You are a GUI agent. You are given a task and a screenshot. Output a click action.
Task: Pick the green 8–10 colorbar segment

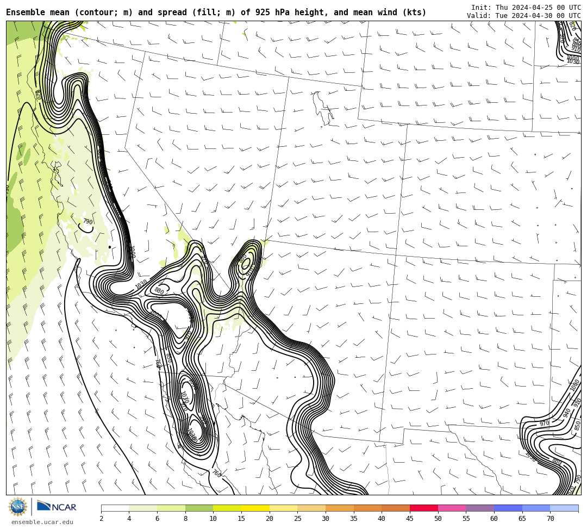click(199, 508)
